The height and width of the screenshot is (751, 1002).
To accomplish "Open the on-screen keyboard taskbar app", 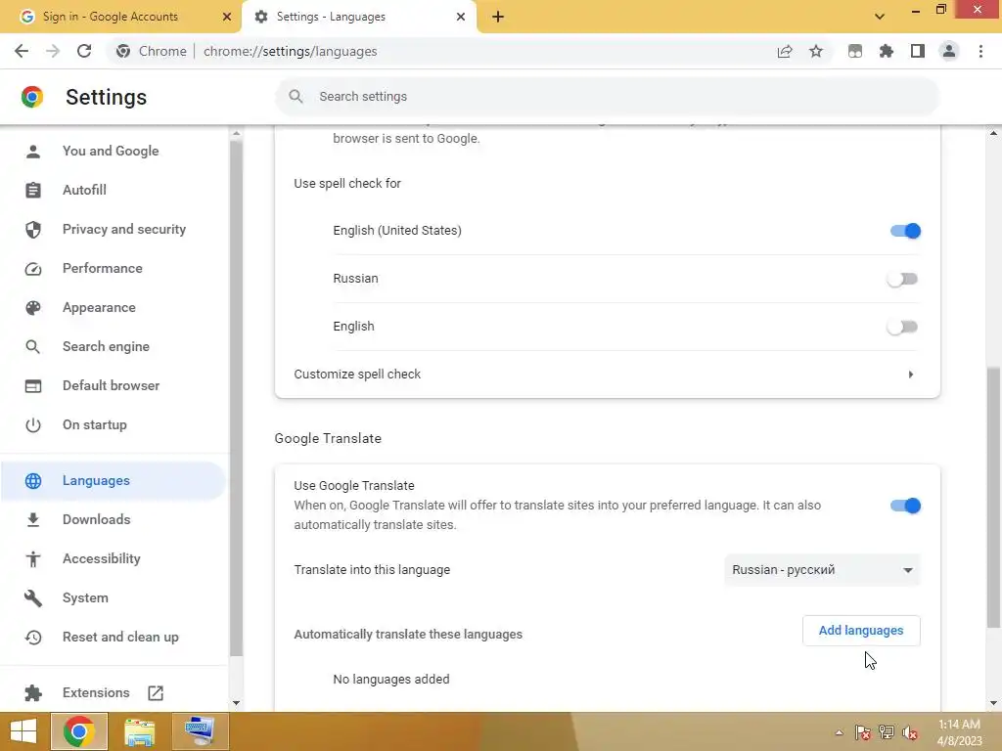I will pyautogui.click(x=200, y=731).
